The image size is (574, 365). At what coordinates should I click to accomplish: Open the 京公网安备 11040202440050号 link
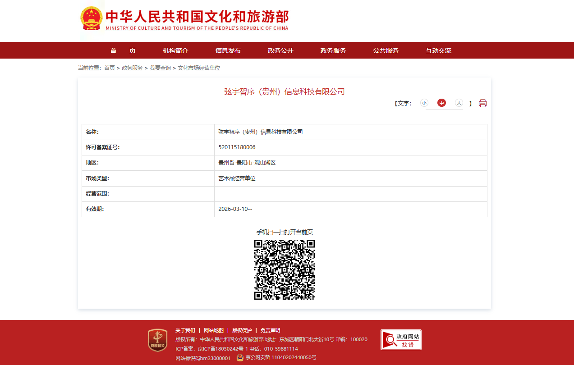281,357
